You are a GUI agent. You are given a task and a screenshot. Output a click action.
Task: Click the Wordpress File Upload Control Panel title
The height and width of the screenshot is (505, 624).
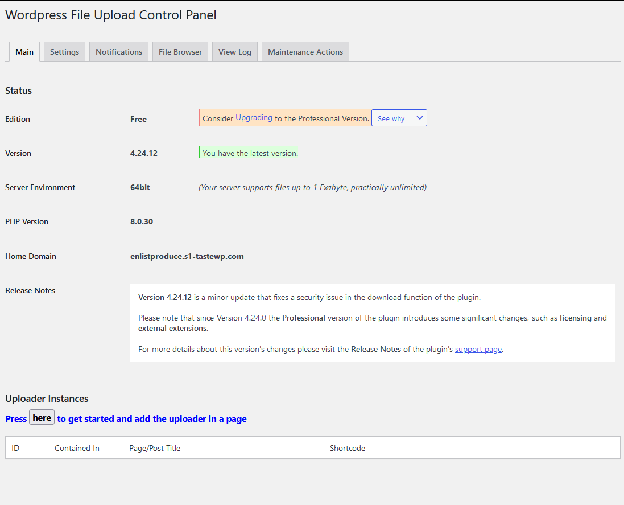[110, 15]
